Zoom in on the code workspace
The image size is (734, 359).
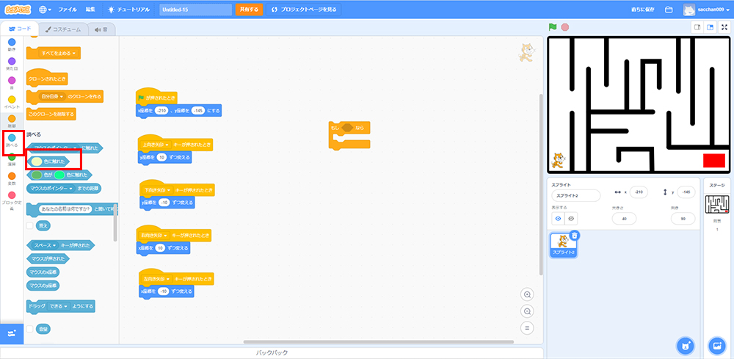[526, 294]
